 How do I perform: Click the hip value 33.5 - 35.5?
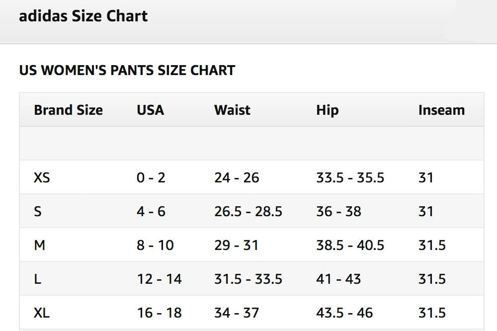pos(350,177)
